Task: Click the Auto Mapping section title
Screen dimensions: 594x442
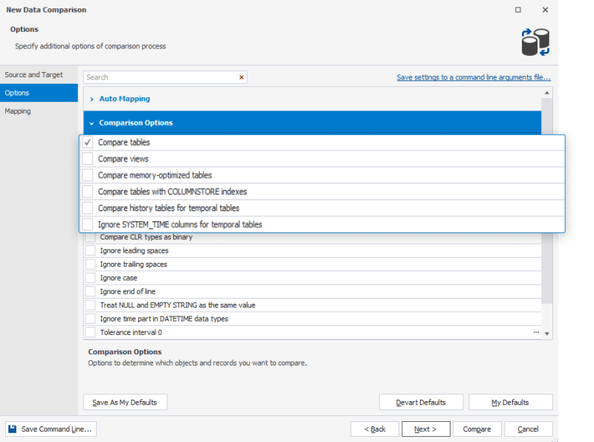Action: (124, 99)
